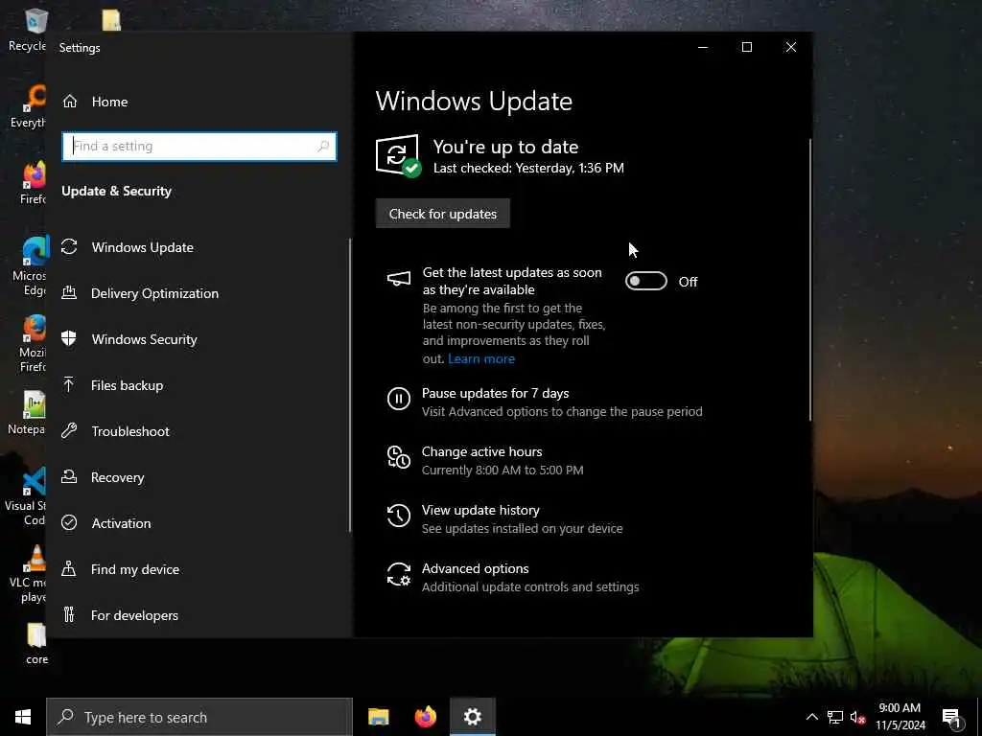
Task: Click the Find a setting search field
Action: 199,146
